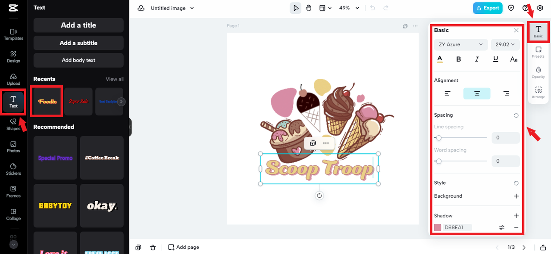This screenshot has height=254, width=551.
Task: Click View all recents link
Action: 115,79
